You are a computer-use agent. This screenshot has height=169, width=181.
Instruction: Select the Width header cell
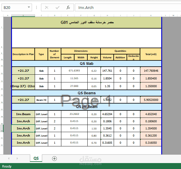tap(81, 57)
